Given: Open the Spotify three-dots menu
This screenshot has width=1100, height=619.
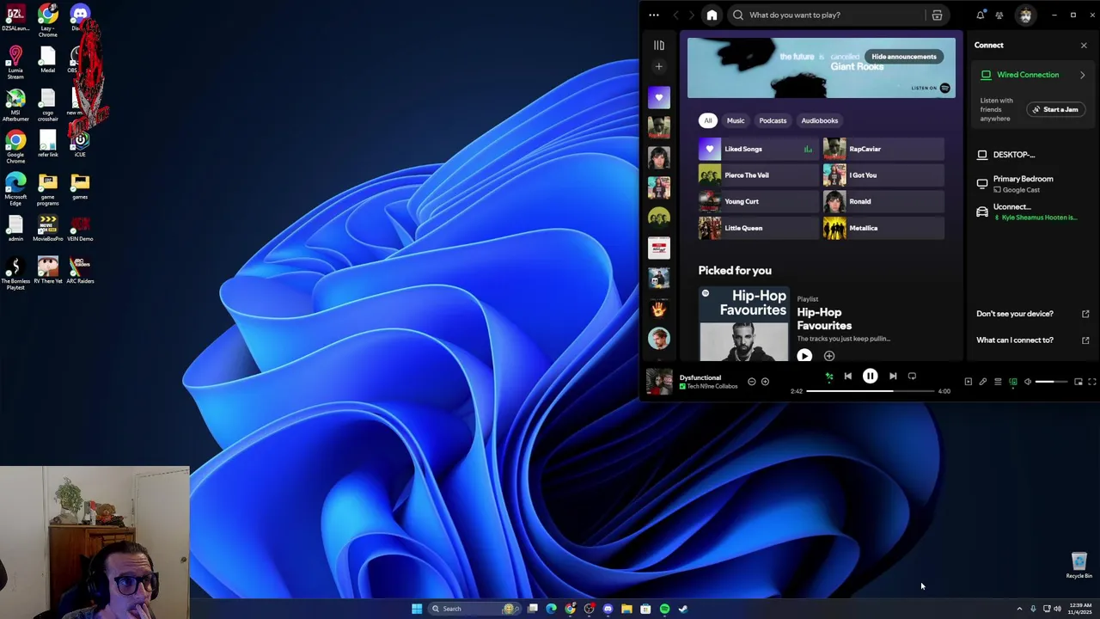Looking at the screenshot, I should [x=654, y=15].
